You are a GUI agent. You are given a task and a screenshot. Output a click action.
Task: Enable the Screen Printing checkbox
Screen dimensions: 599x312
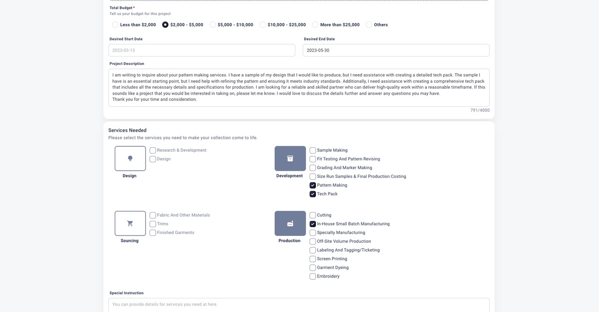click(313, 259)
